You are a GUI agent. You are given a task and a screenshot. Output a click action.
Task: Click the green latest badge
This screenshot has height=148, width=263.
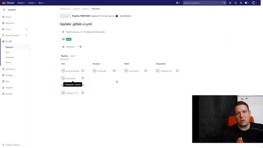click(69, 39)
